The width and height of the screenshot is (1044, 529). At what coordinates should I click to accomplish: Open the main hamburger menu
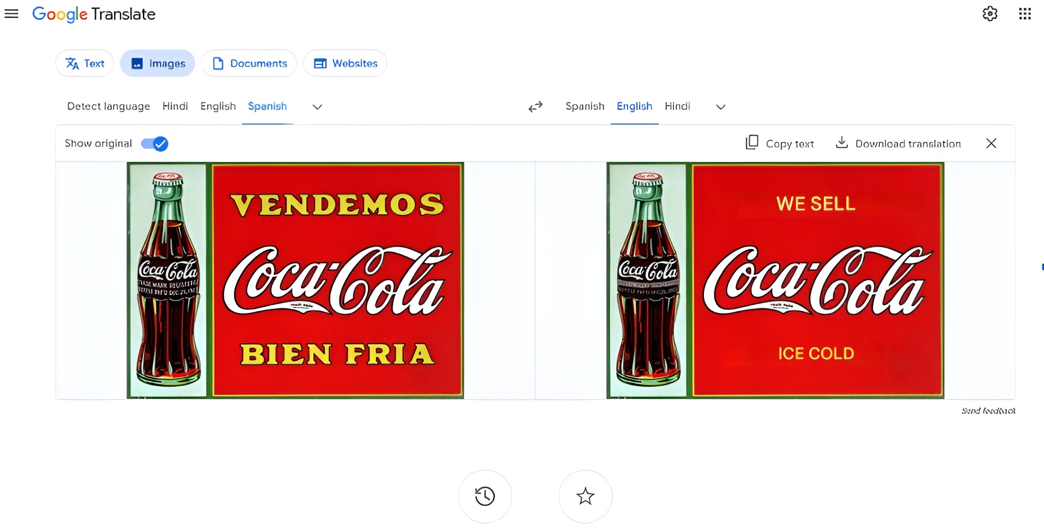point(11,14)
